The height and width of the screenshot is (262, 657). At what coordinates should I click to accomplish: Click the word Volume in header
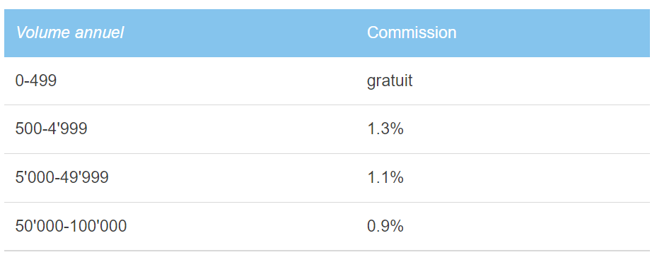click(43, 32)
